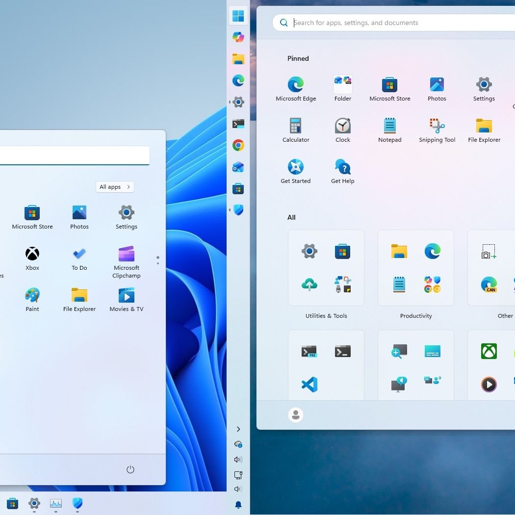Launch Google Chrome from the vertical taskbar
The height and width of the screenshot is (515, 515).
238,145
